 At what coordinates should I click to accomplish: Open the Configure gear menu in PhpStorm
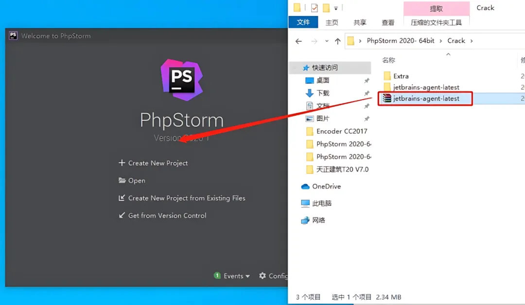click(274, 276)
